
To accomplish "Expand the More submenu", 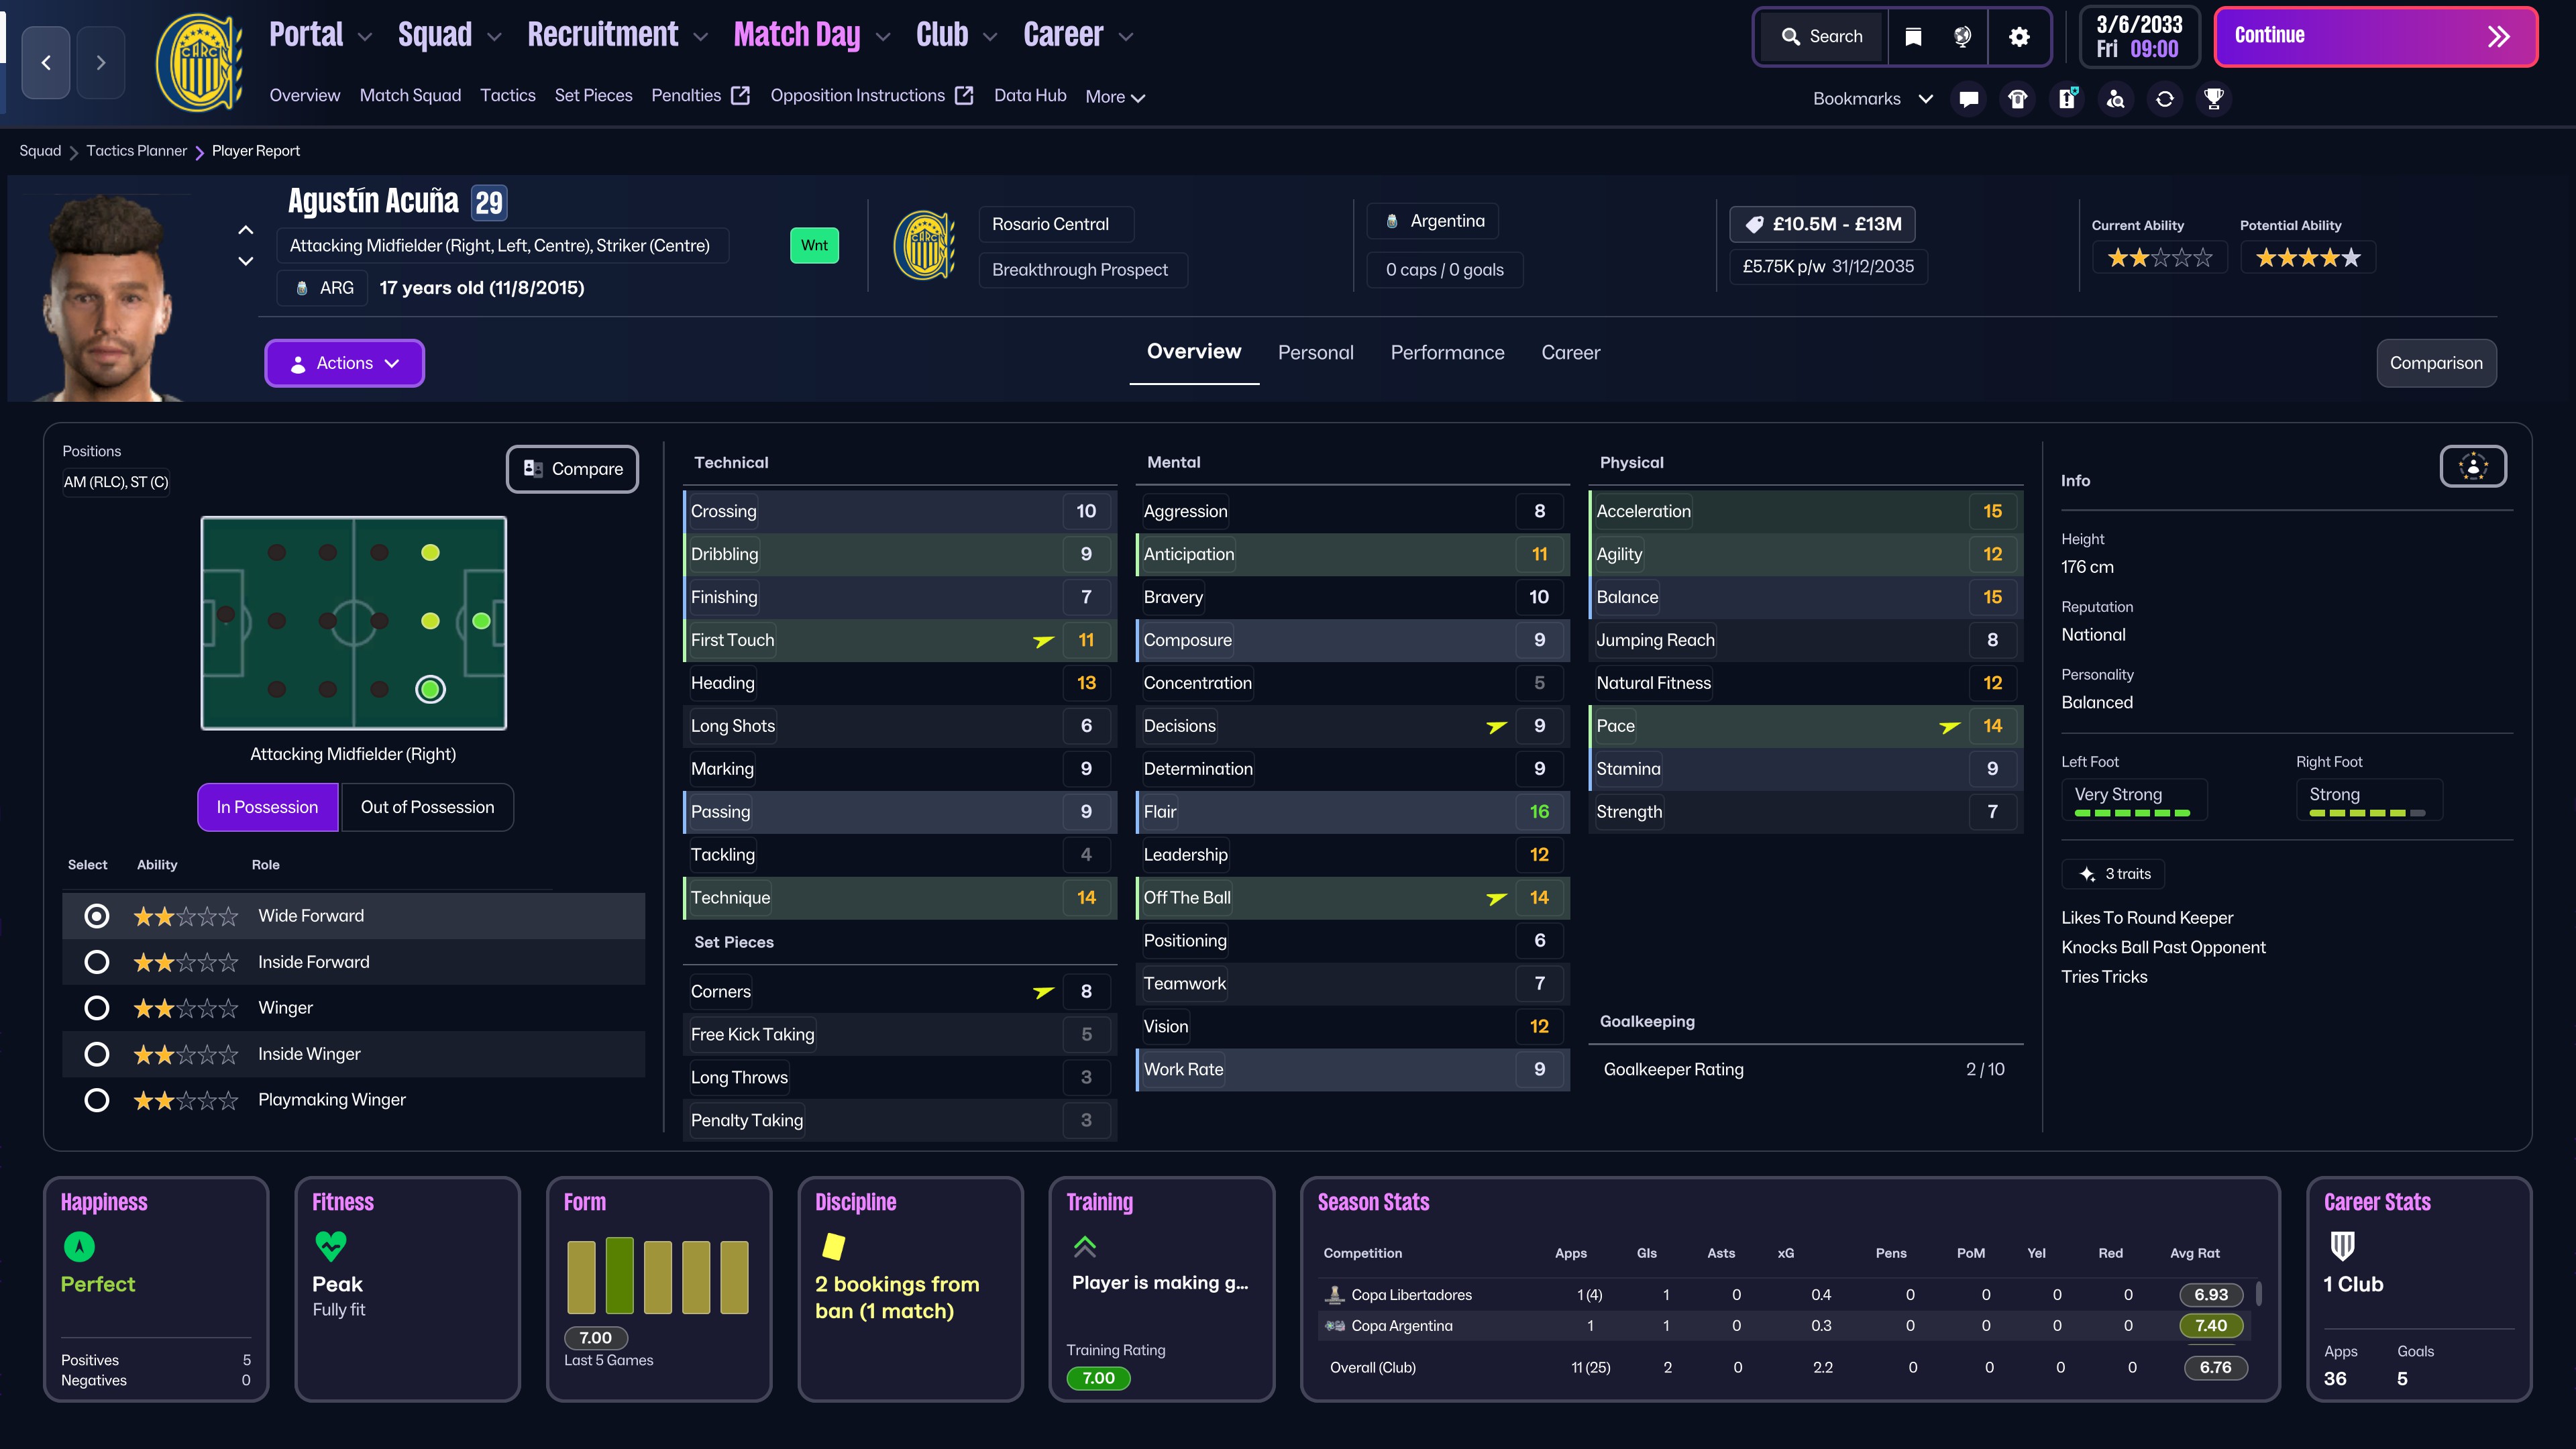I will [1115, 97].
